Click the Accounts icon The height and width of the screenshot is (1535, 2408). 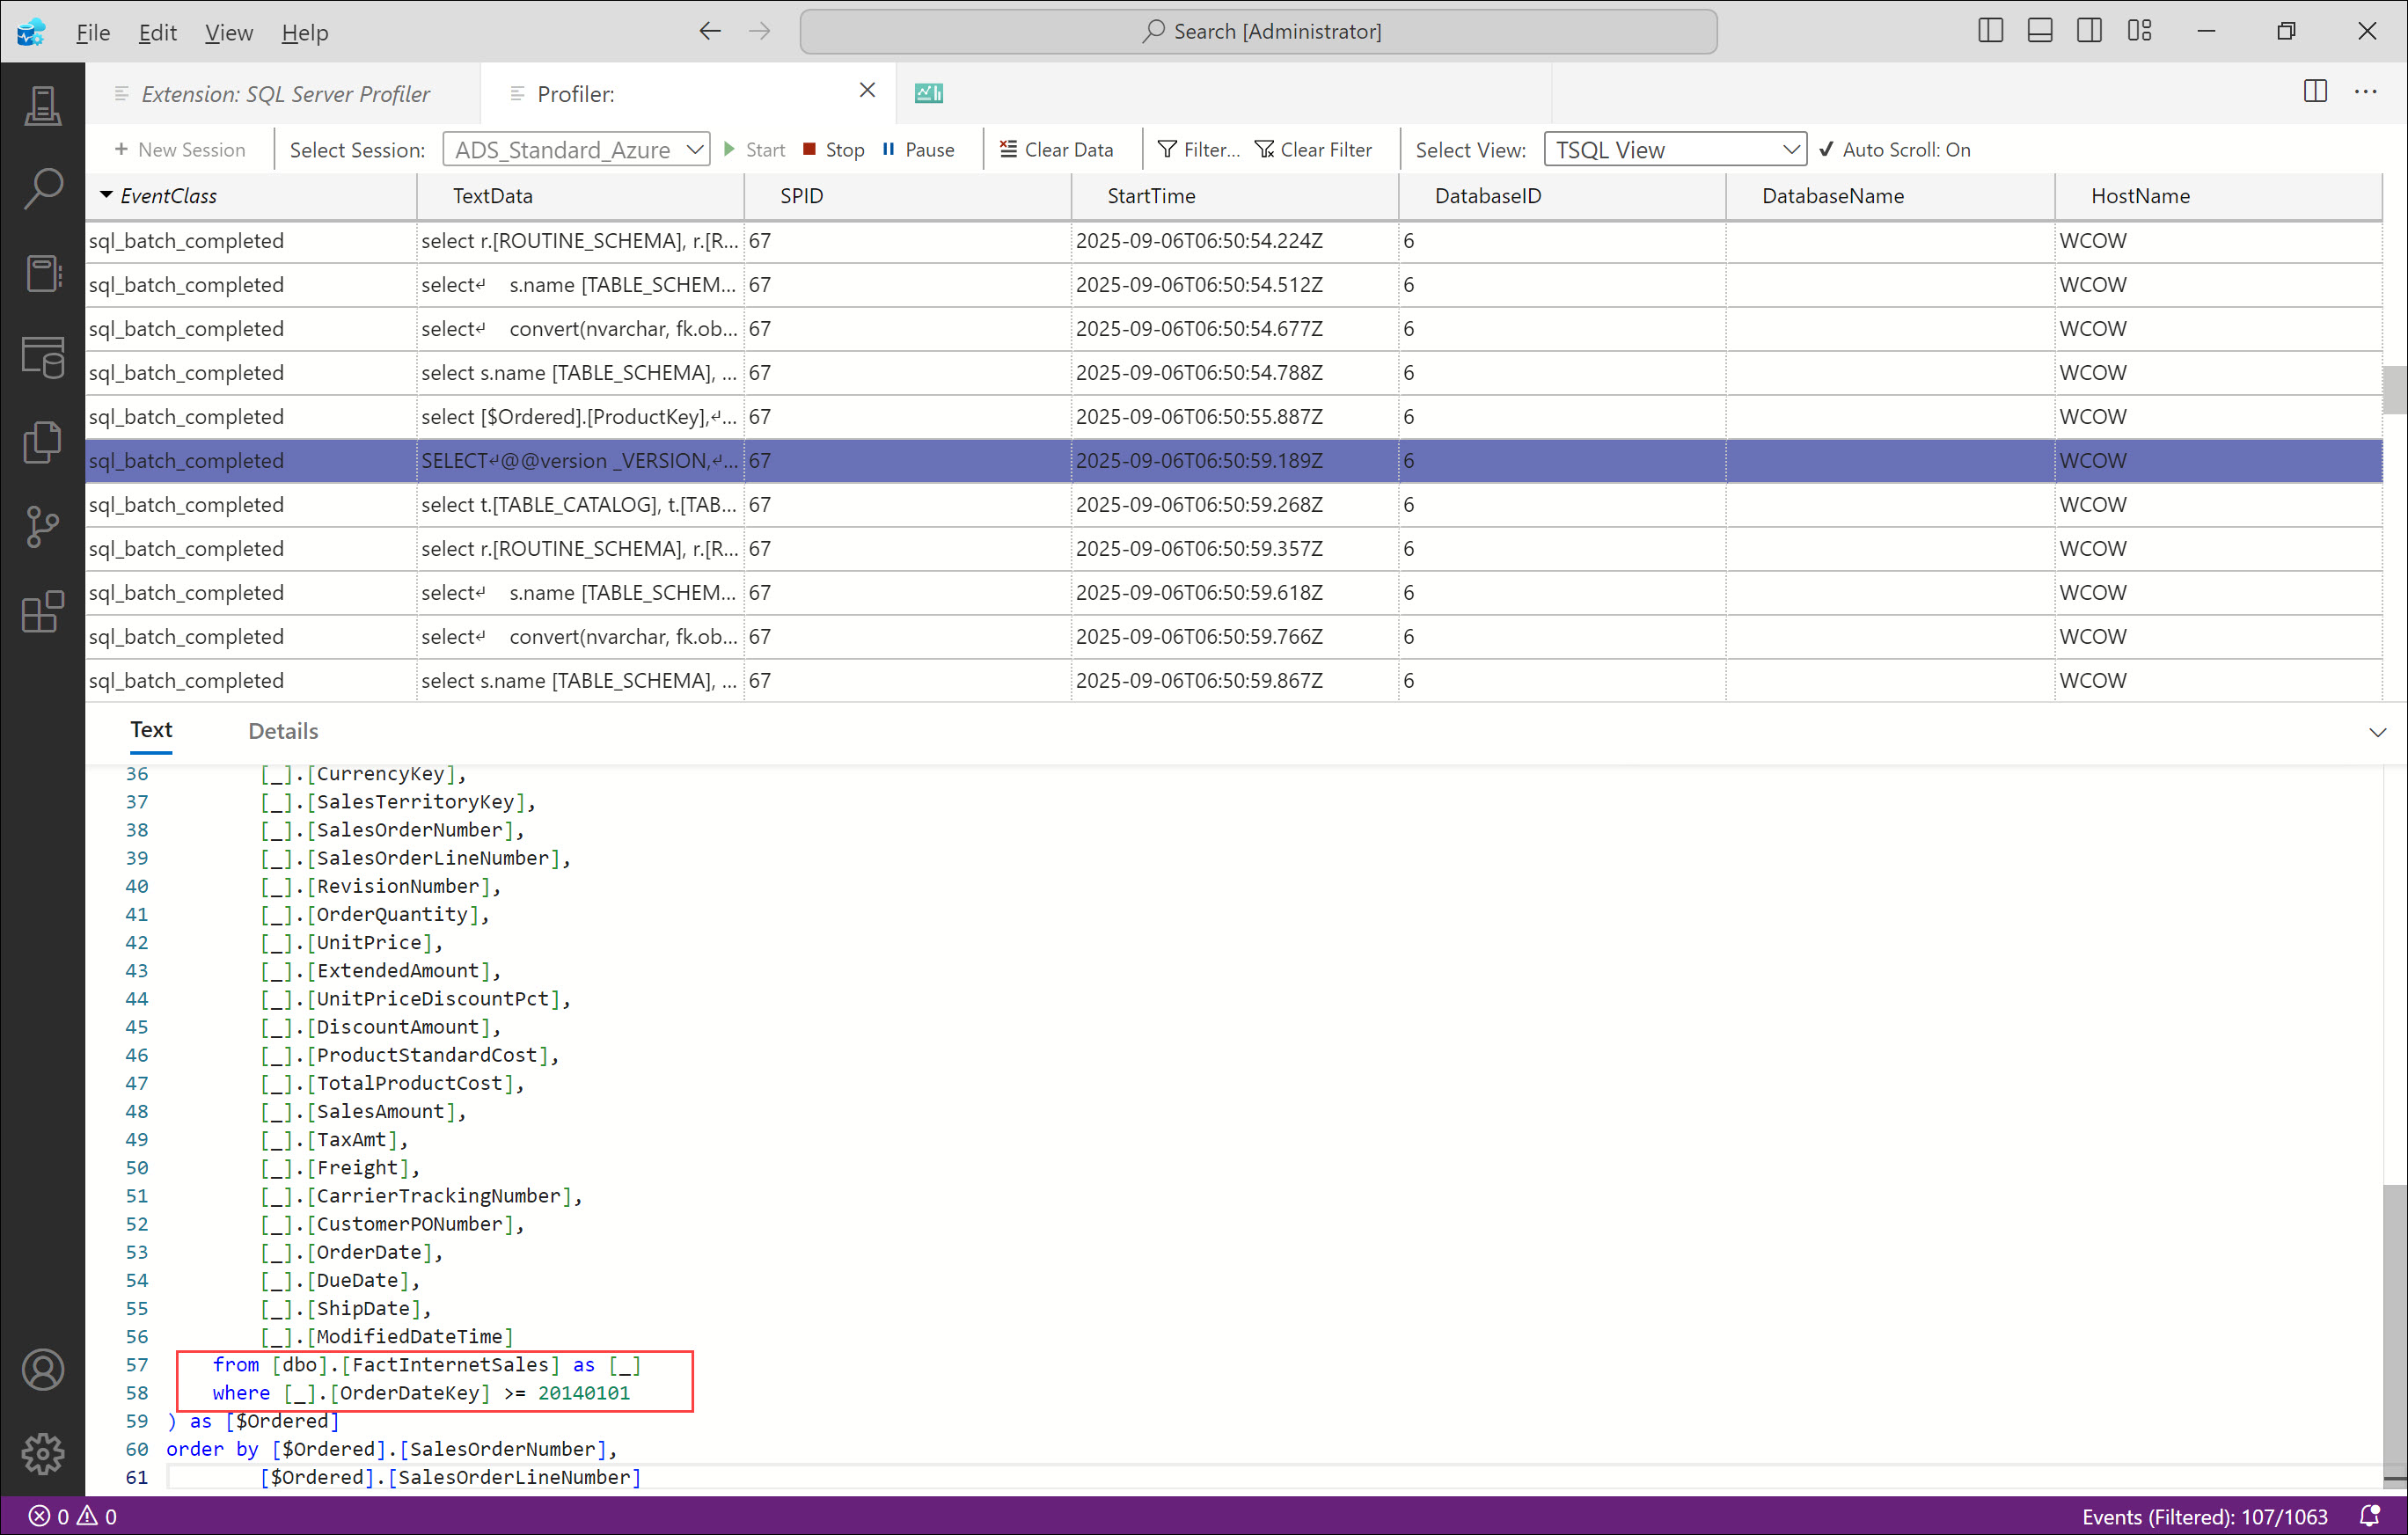(x=42, y=1369)
